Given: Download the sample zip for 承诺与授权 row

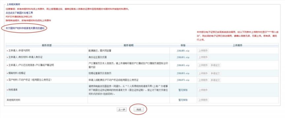Looking at the screenshot, I should point(183,51).
